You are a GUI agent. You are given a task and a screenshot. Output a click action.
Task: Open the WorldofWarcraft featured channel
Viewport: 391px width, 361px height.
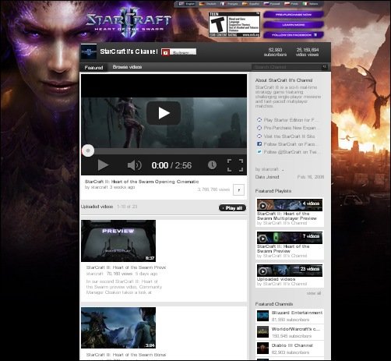pos(296,329)
